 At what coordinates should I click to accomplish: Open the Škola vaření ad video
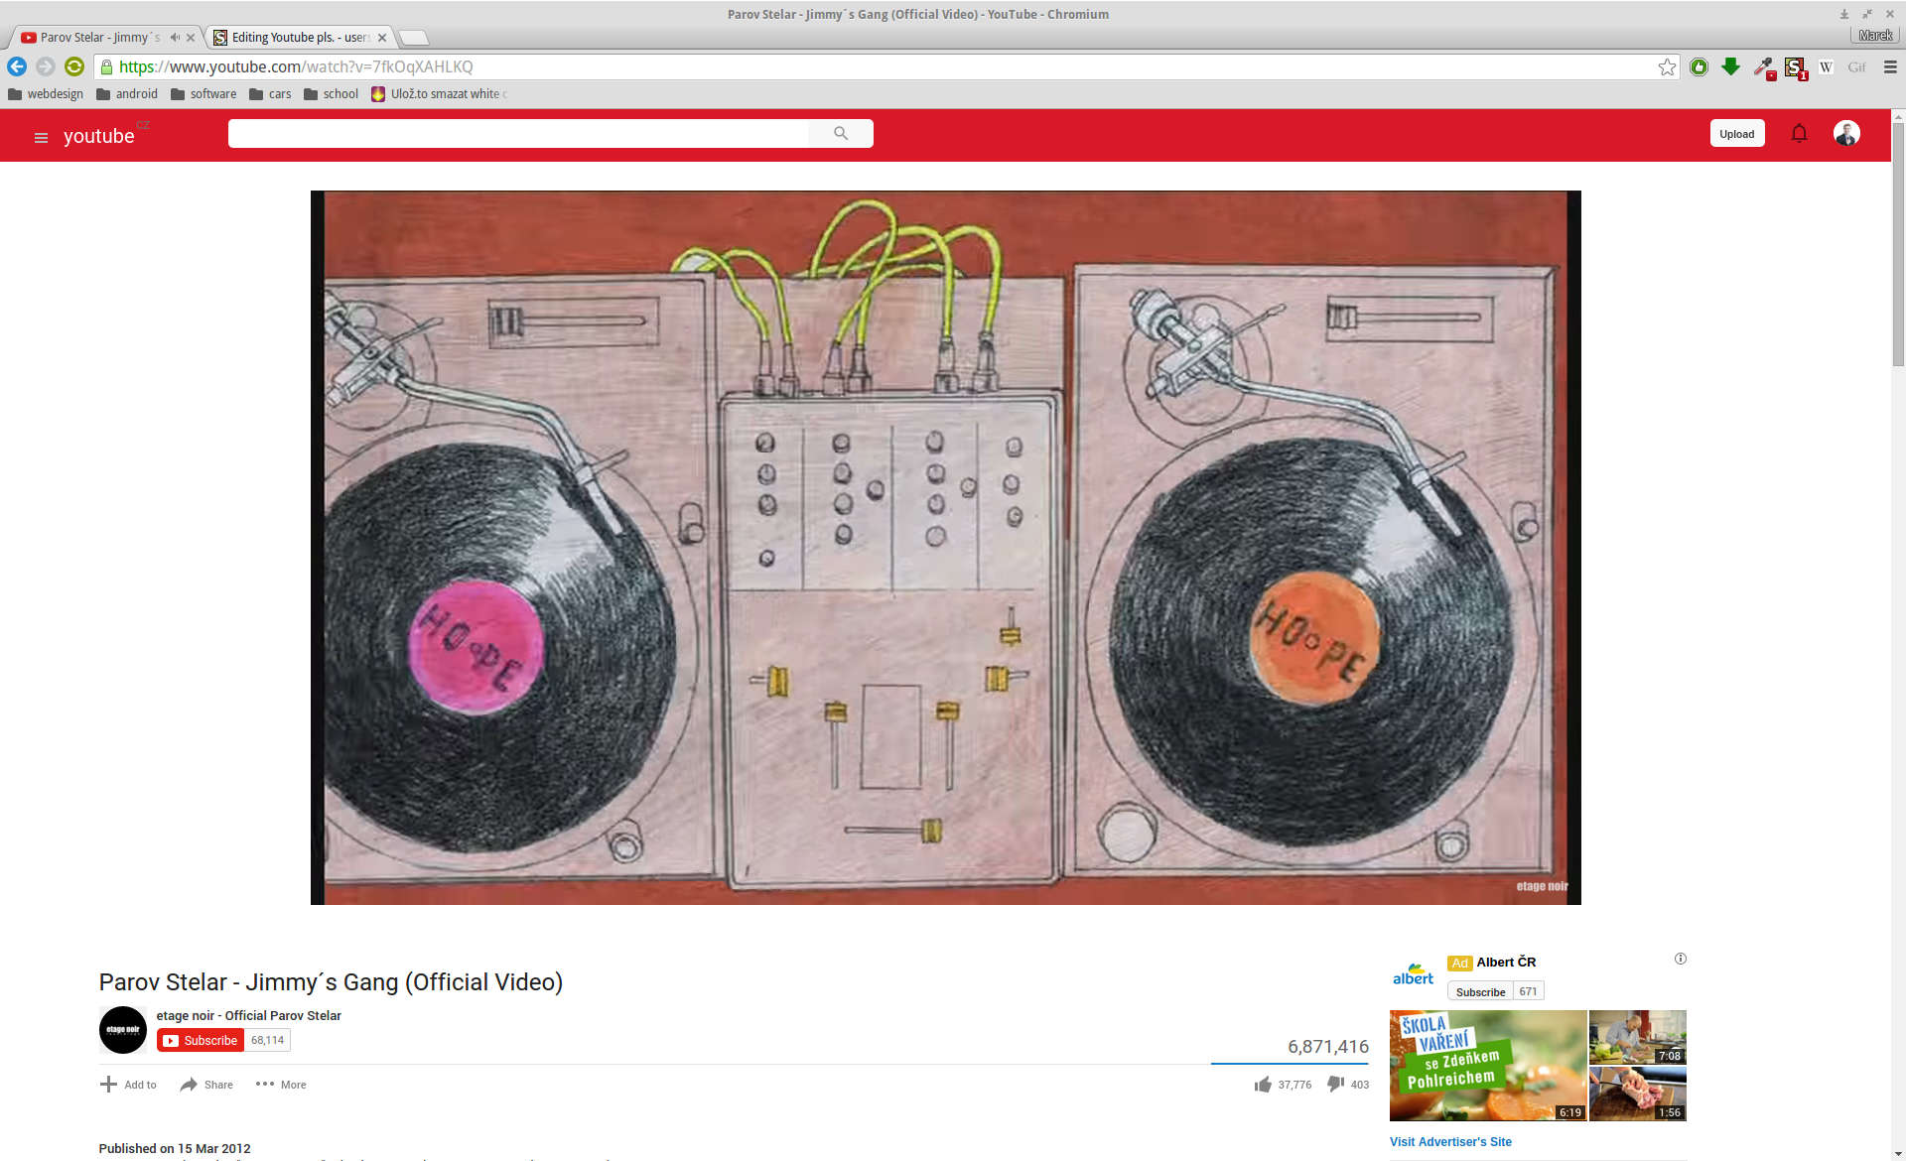(x=1488, y=1066)
